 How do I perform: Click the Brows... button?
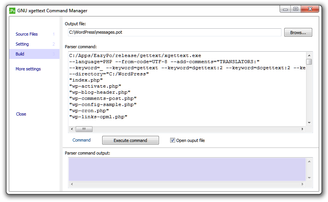298,33
